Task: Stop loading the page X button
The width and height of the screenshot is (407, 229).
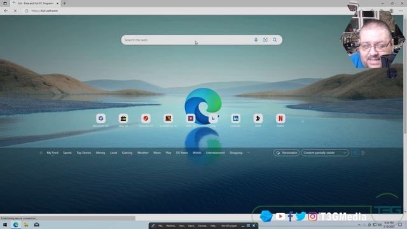Action: click(15, 11)
